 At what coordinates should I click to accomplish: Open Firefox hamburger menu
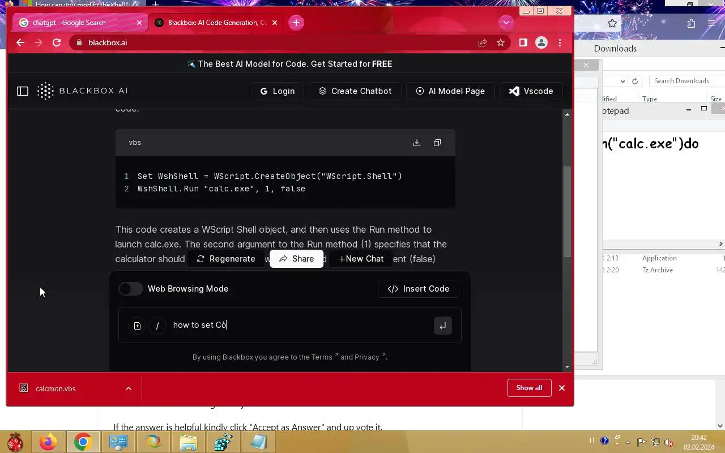(711, 23)
